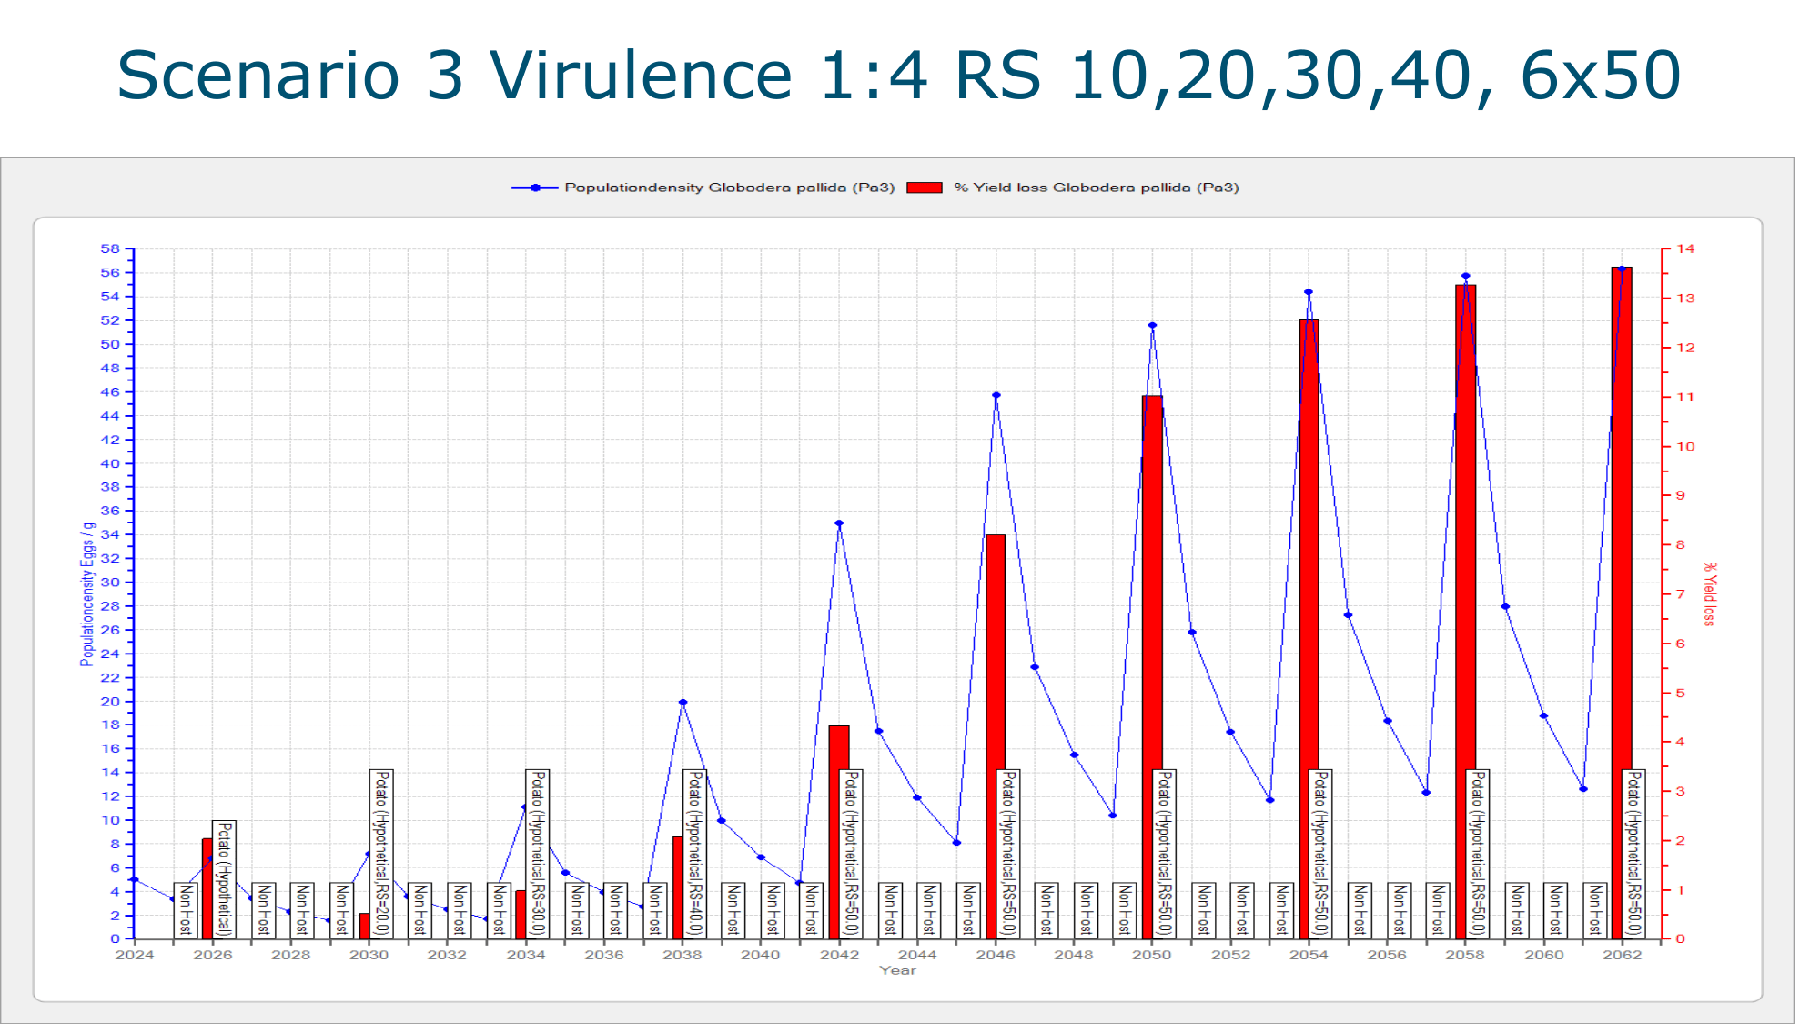The width and height of the screenshot is (1820, 1024).
Task: Click the Populationdensity Eggs / g axis title
Action: coord(87,593)
